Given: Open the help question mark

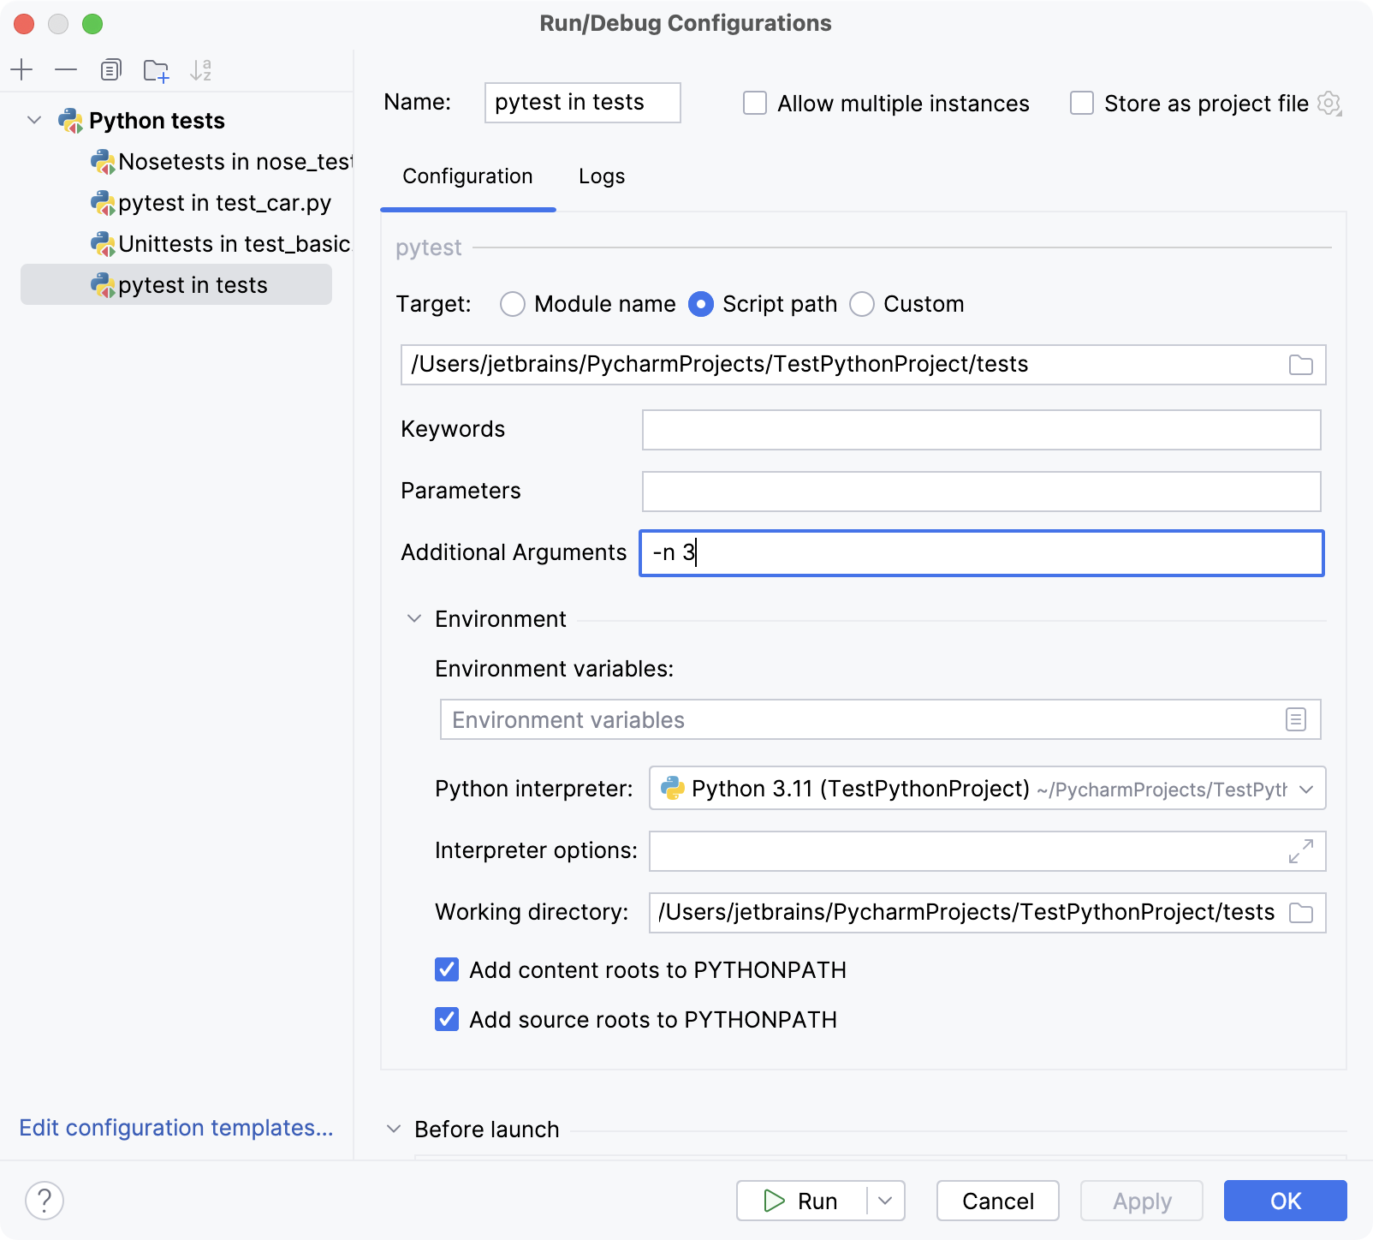Looking at the screenshot, I should point(45,1201).
